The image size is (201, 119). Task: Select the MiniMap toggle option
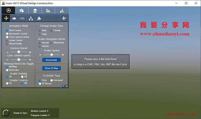[12, 67]
